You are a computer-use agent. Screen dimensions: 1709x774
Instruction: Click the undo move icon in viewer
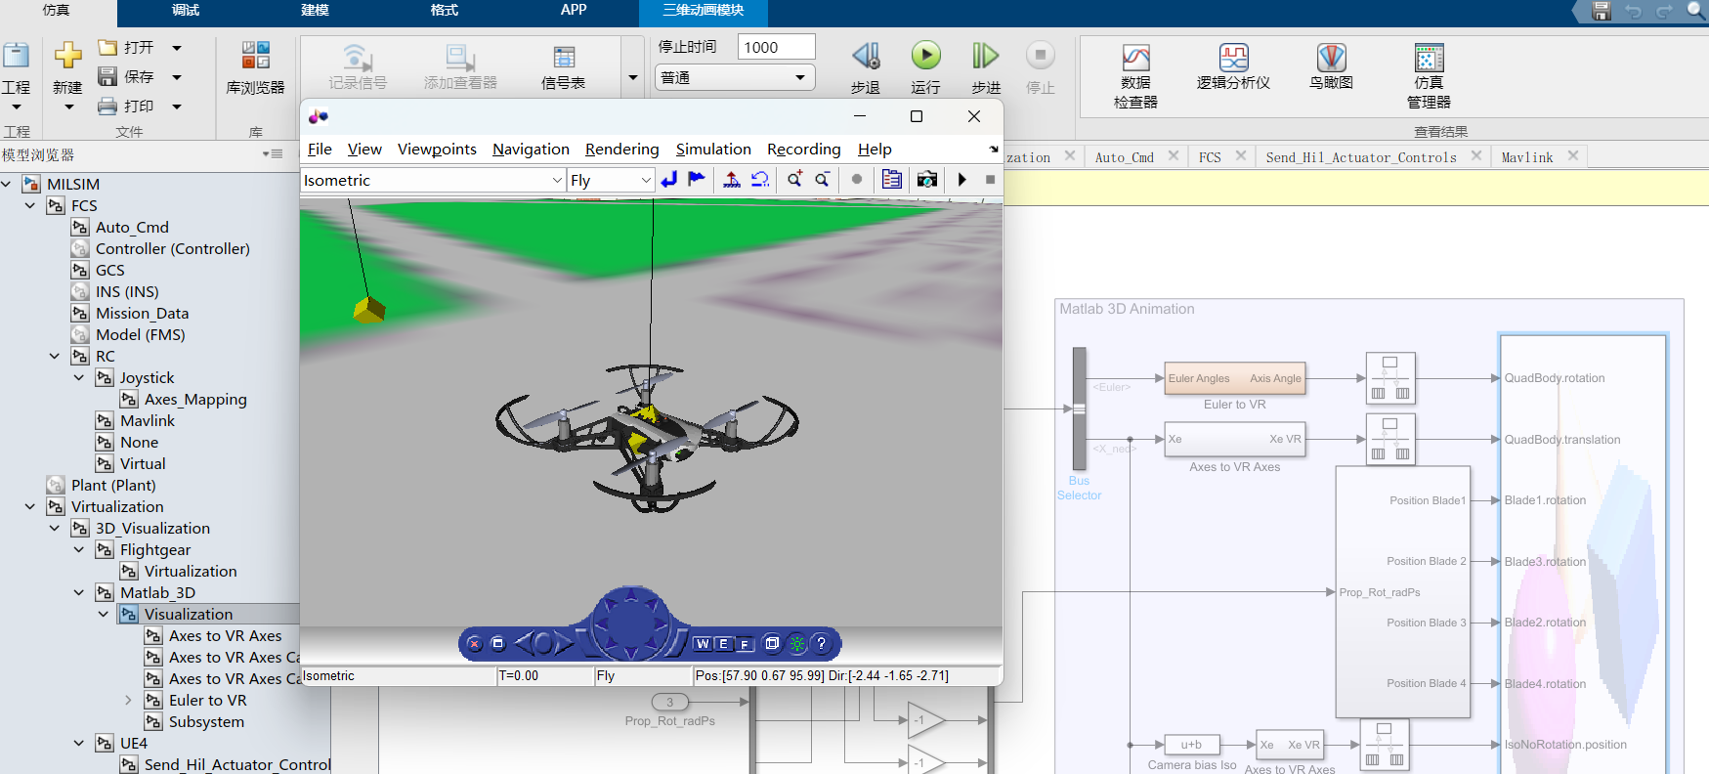coord(759,179)
